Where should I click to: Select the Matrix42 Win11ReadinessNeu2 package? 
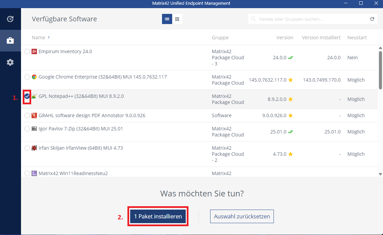click(27, 173)
